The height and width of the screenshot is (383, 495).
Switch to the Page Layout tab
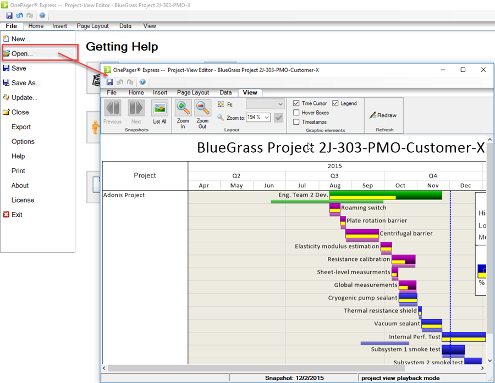(193, 92)
